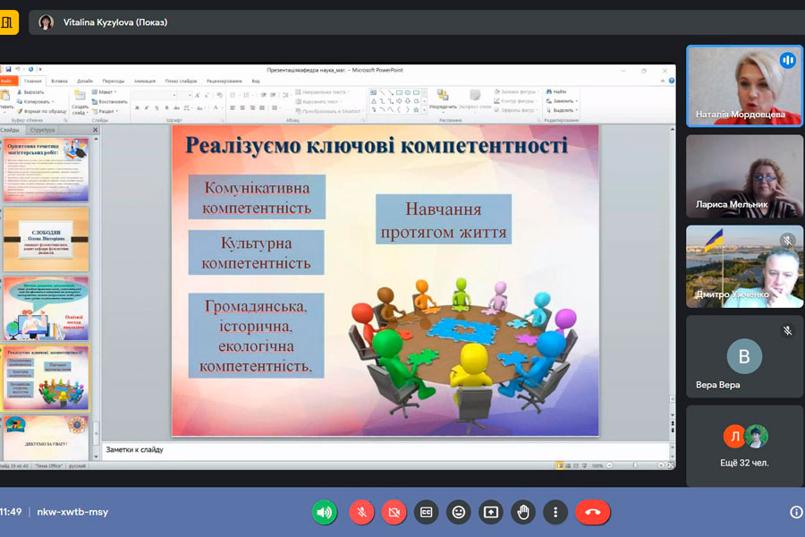Open the emoji reactions button
This screenshot has width=805, height=537.
coord(459,512)
